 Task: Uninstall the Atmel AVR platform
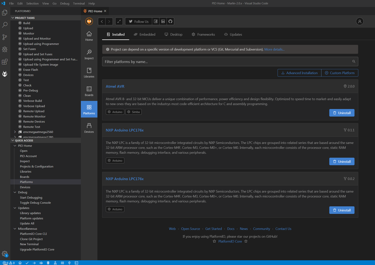[x=342, y=113]
